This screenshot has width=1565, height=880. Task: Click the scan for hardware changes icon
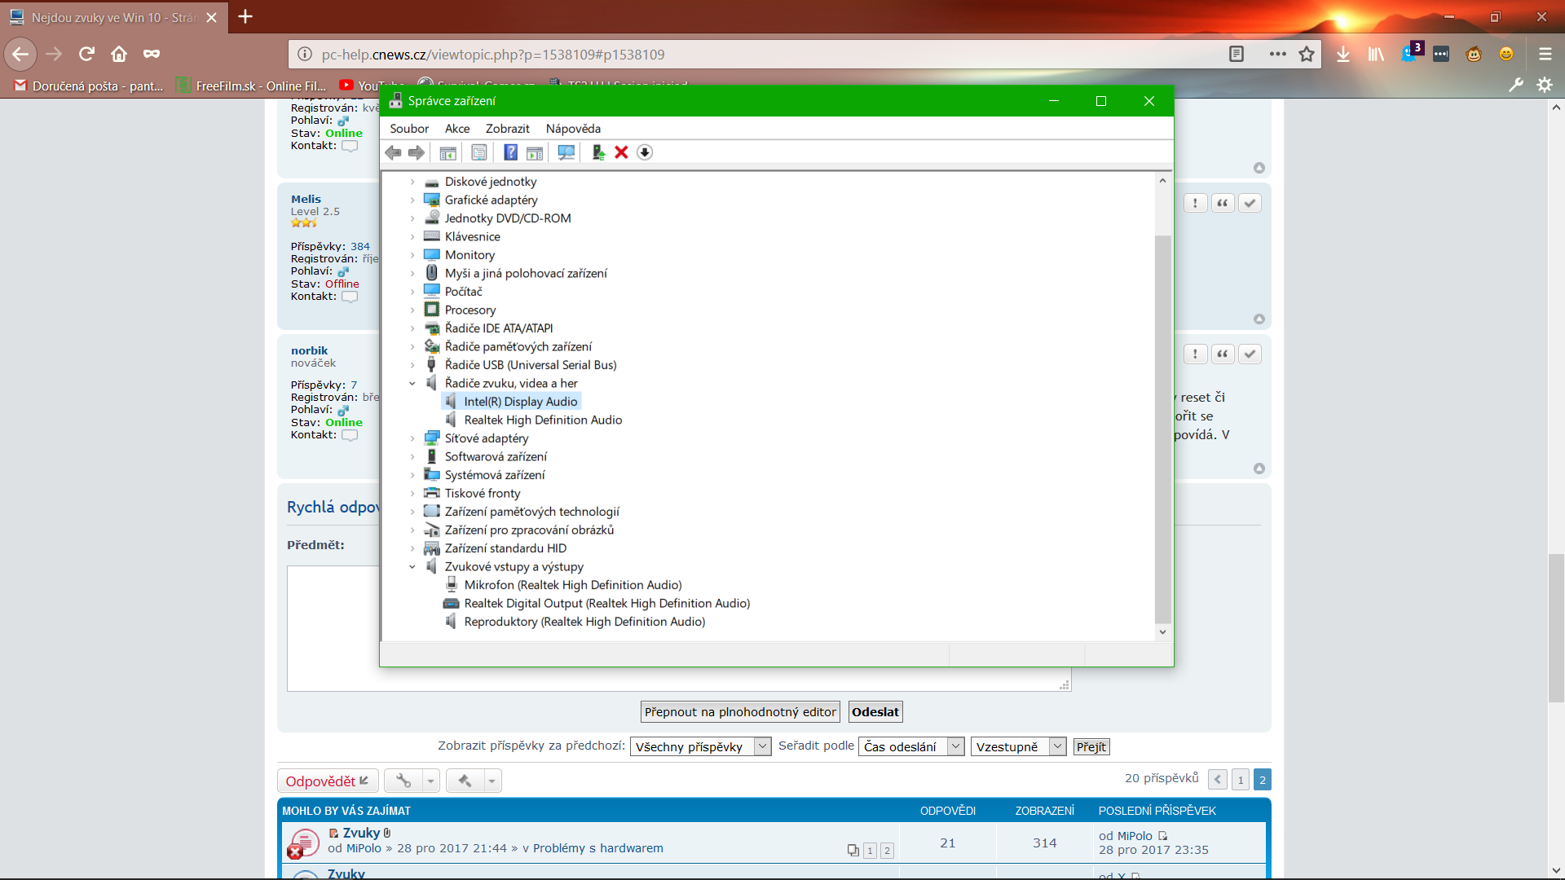(x=566, y=152)
